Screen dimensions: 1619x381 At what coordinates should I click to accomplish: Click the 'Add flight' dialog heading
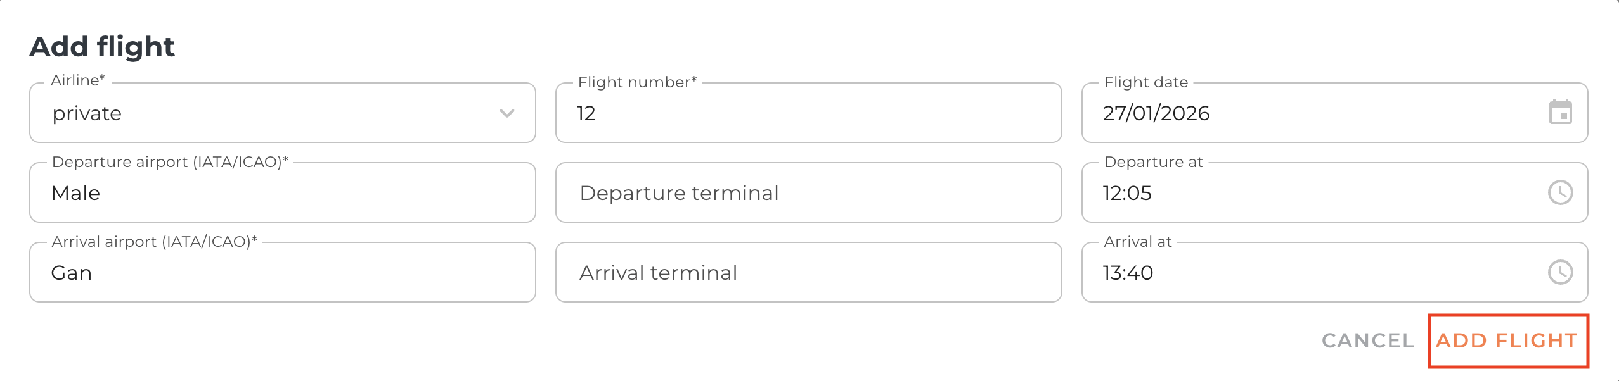click(102, 47)
